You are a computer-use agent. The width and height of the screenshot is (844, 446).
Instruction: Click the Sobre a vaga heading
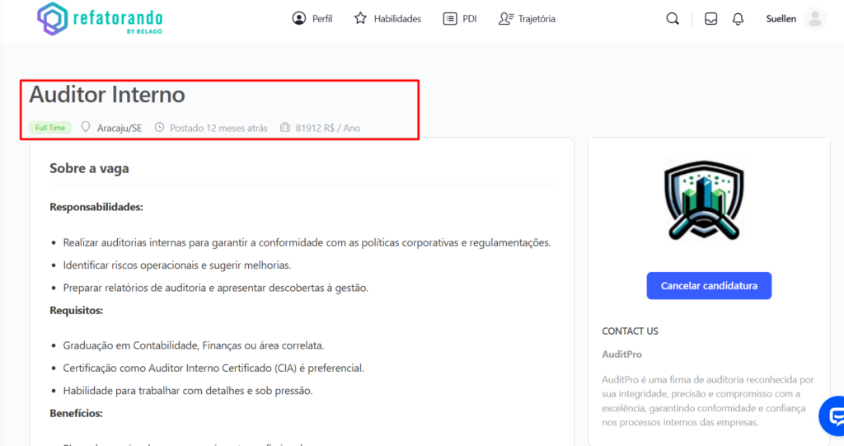[x=89, y=168]
